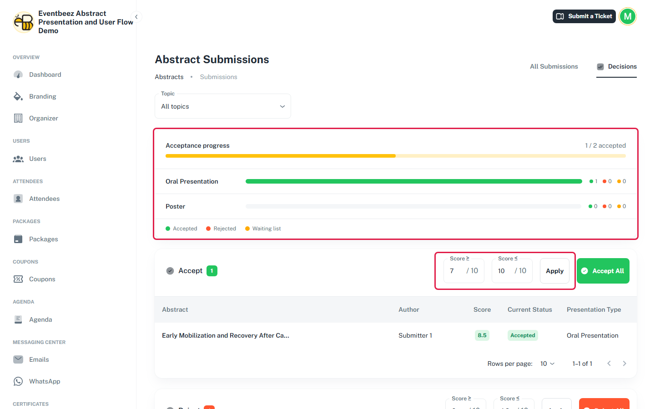Click the Current Status column header
The width and height of the screenshot is (655, 409).
click(x=530, y=309)
